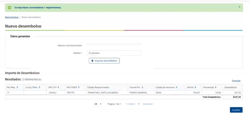Open the Desembolsos breadcrumb link
The height and width of the screenshot is (127, 249).
[12, 17]
